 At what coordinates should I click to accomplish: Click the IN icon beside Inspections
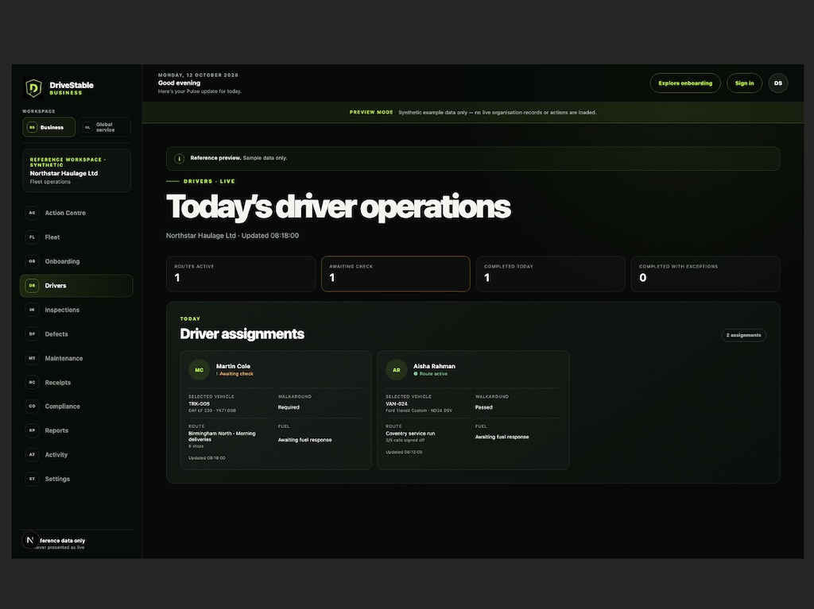pyautogui.click(x=32, y=310)
